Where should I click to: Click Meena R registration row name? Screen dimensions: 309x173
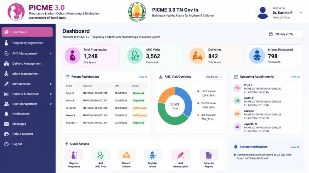point(70,115)
